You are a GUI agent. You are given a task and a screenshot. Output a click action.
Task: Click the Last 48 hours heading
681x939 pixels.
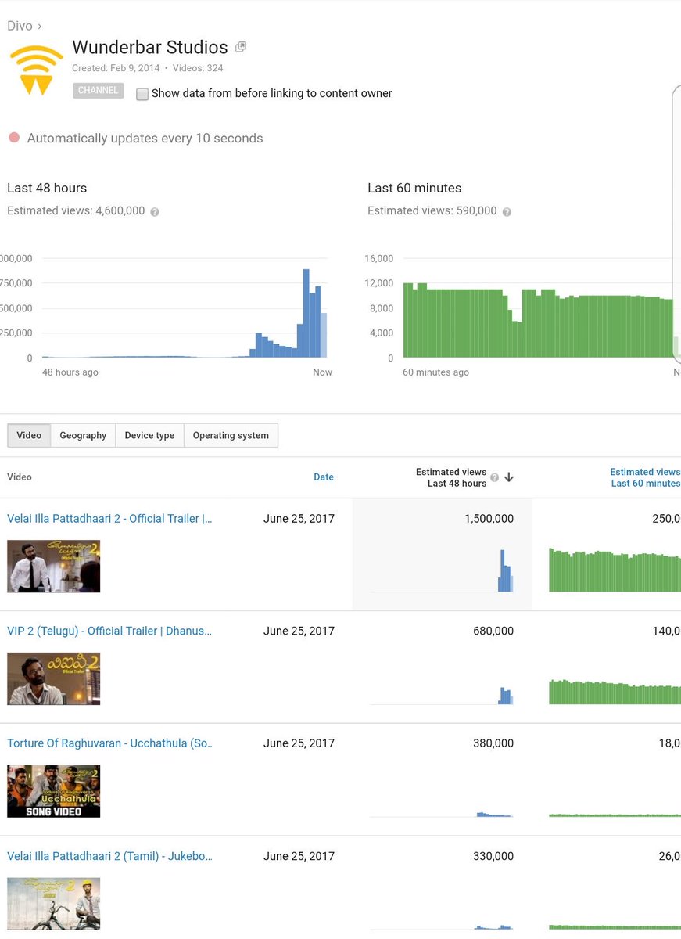click(47, 188)
